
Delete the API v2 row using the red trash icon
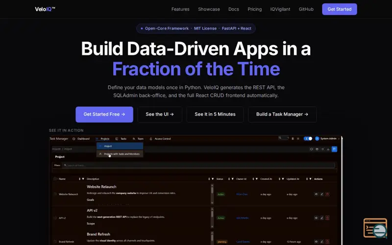click(x=327, y=218)
